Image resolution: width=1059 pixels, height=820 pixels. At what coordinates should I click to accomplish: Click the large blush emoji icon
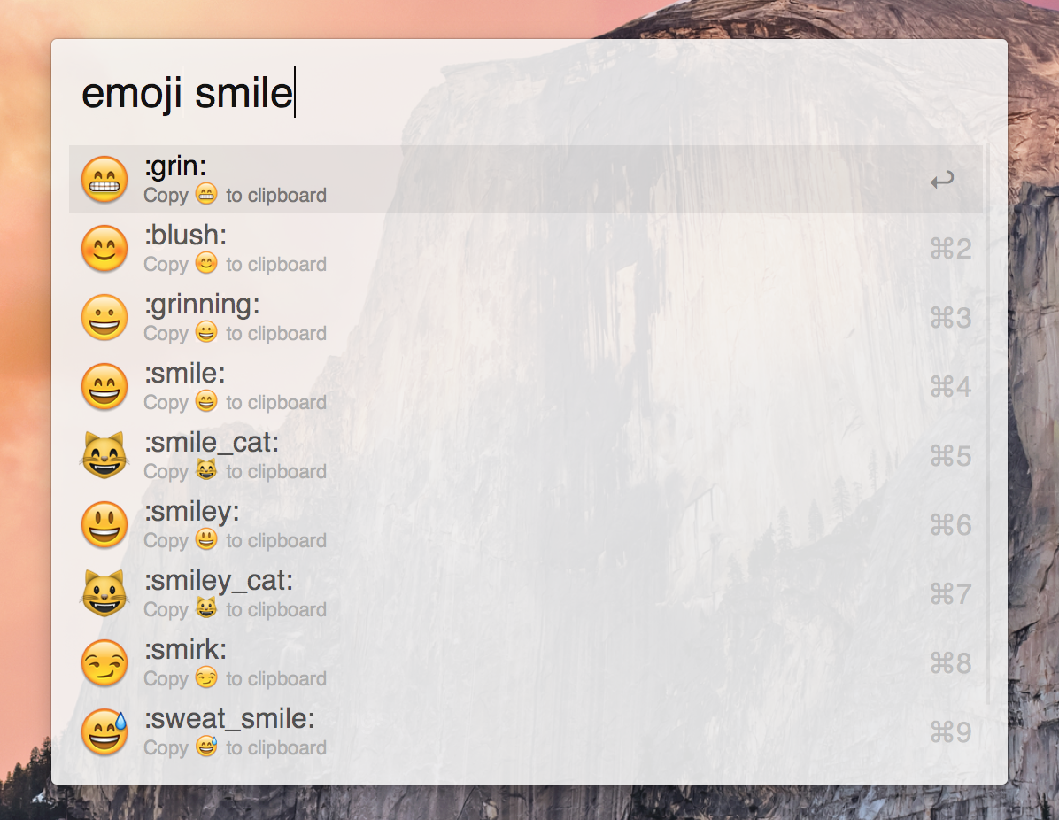coord(104,249)
